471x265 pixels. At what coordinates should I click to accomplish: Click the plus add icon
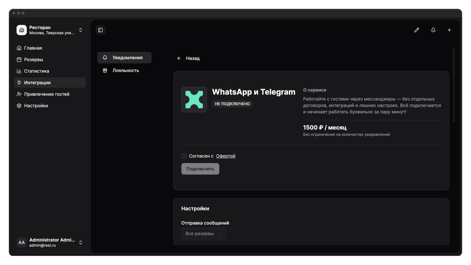point(449,30)
